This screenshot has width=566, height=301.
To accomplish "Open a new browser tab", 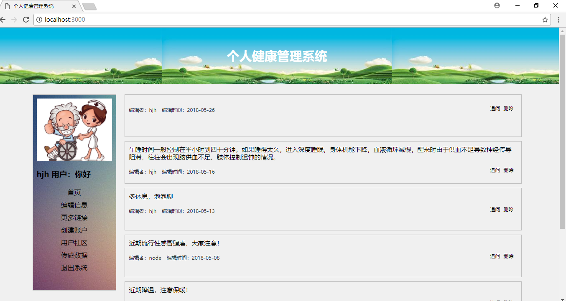I will point(89,6).
